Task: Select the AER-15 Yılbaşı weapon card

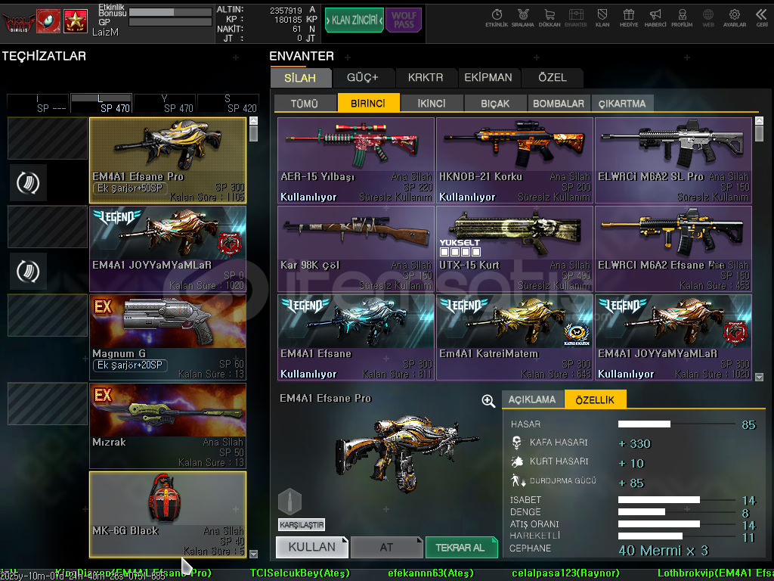Action: click(356, 160)
